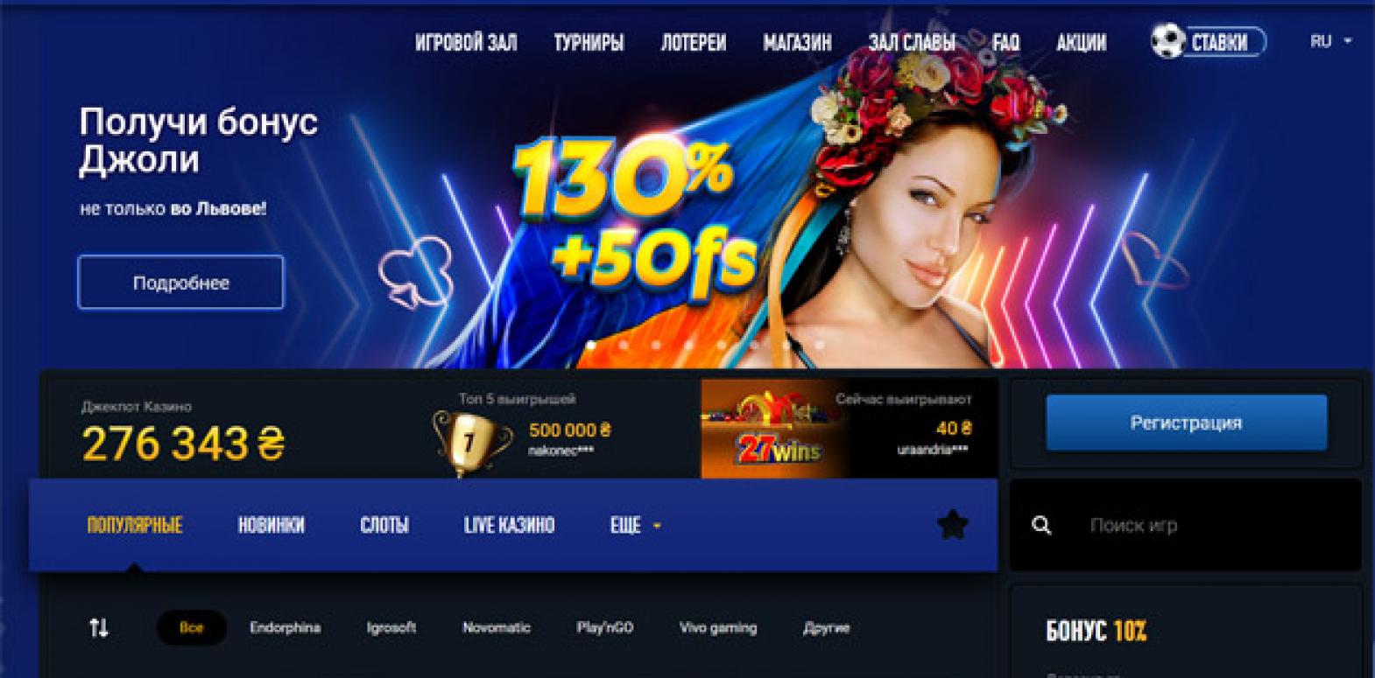Click the search magnifier icon

pyautogui.click(x=1041, y=525)
